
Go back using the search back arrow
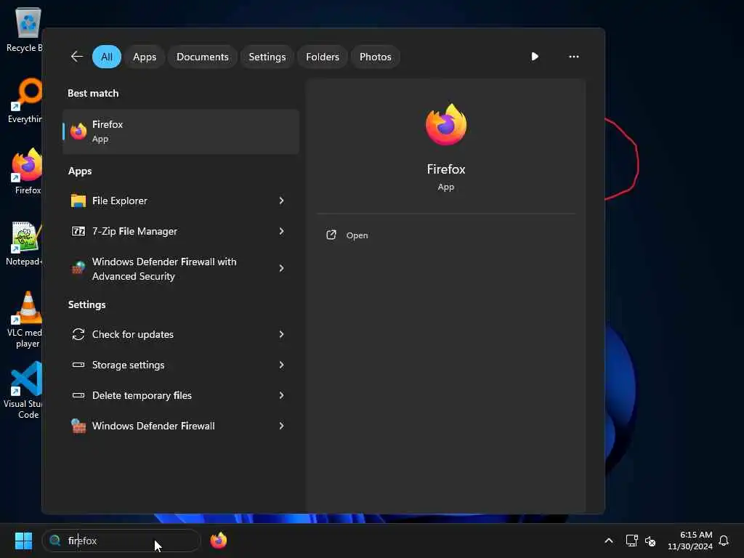(77, 57)
